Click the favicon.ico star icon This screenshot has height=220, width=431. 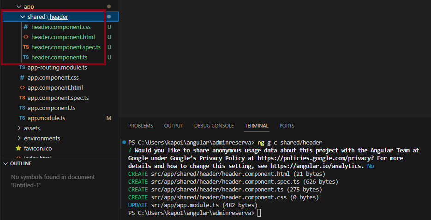[x=18, y=148]
